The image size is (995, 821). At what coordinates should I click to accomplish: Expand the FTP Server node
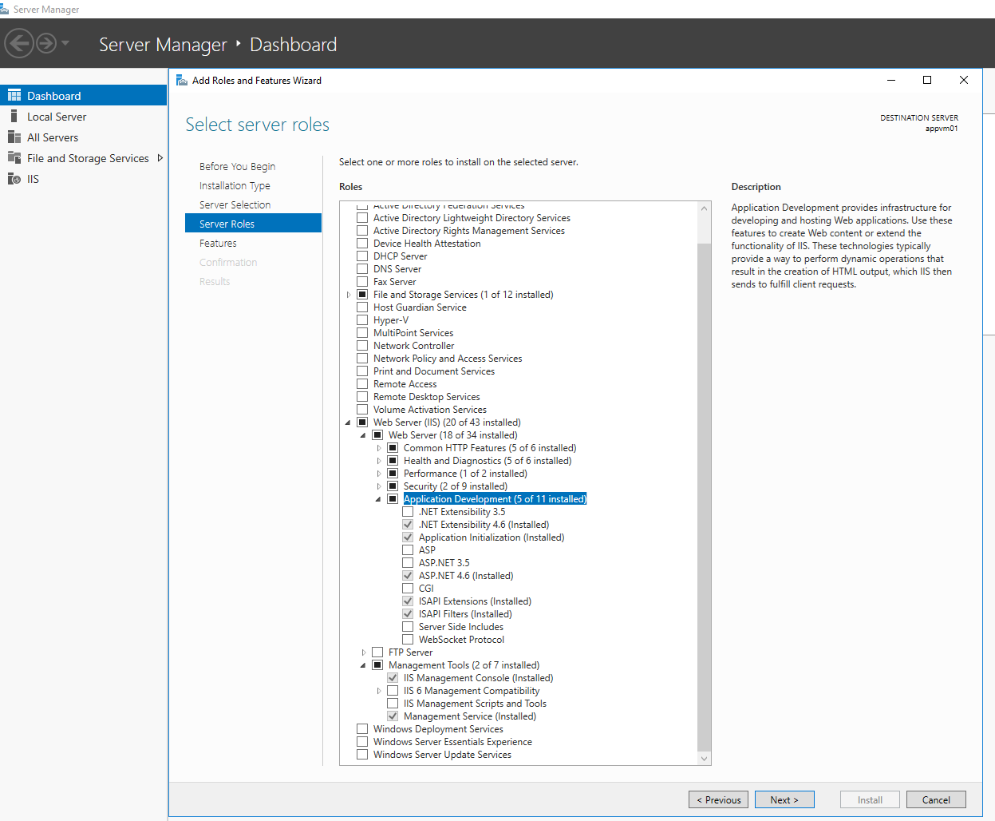tap(364, 652)
